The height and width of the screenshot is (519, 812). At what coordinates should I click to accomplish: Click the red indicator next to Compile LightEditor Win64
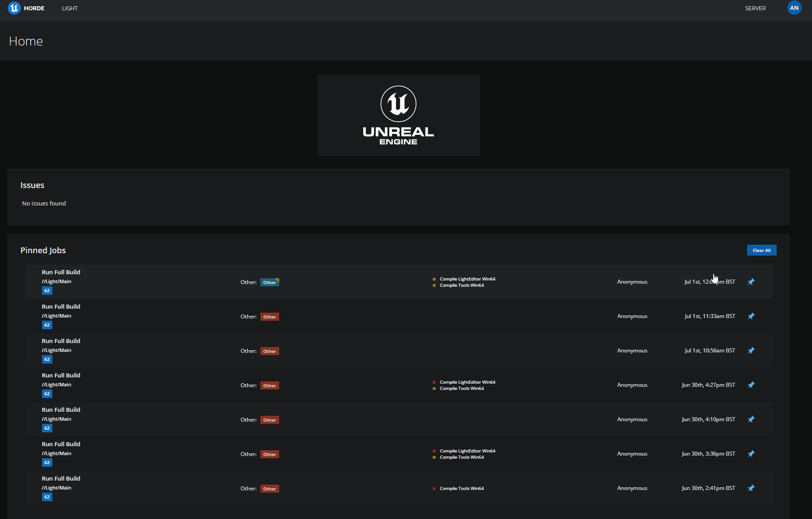point(434,382)
